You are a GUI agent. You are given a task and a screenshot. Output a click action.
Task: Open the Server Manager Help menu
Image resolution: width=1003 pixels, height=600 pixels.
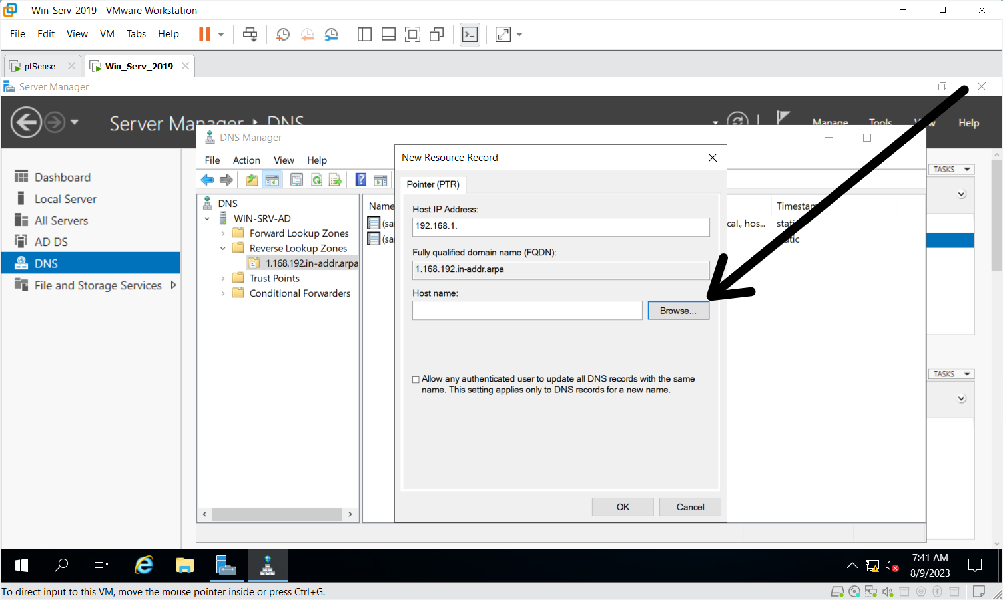tap(968, 123)
